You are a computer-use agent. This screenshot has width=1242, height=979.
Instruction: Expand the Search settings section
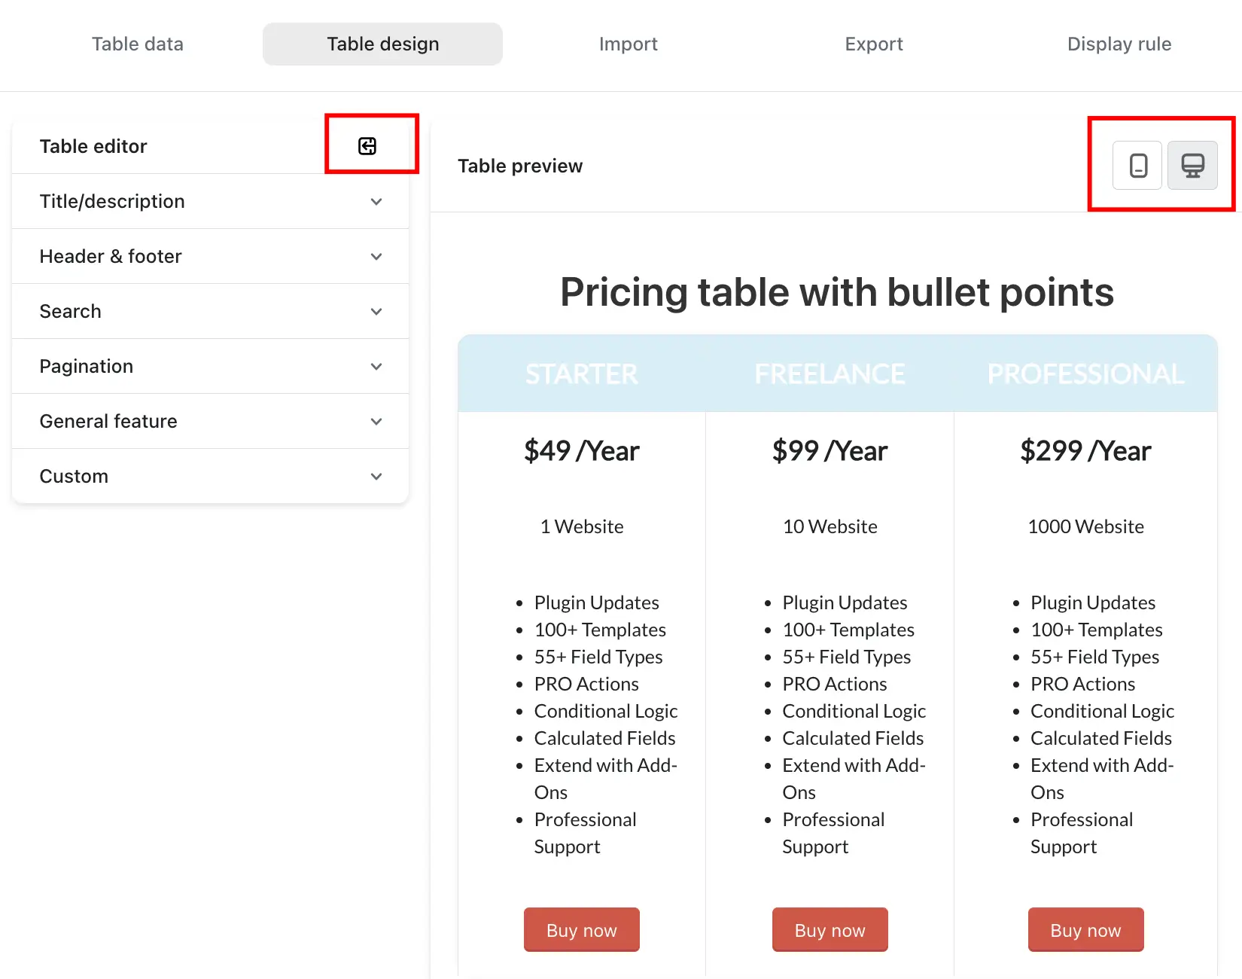[211, 311]
